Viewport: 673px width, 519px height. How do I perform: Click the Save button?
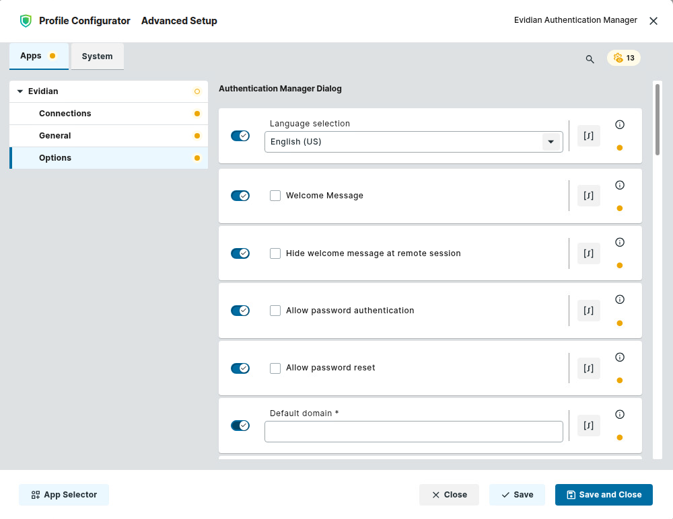[x=517, y=495]
